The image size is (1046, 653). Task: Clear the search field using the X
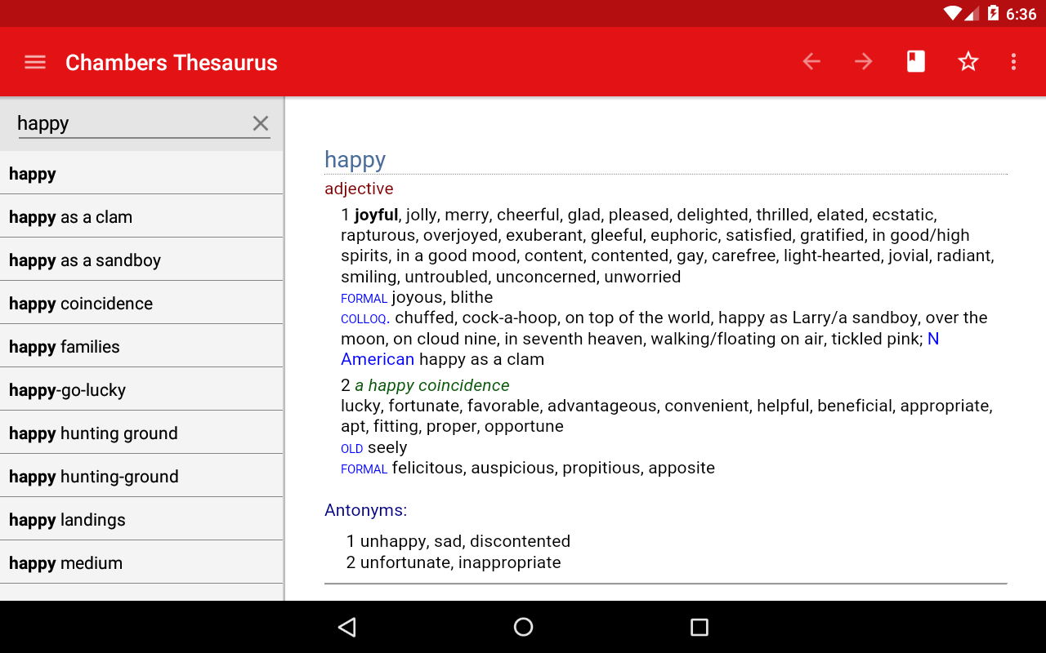[260, 123]
